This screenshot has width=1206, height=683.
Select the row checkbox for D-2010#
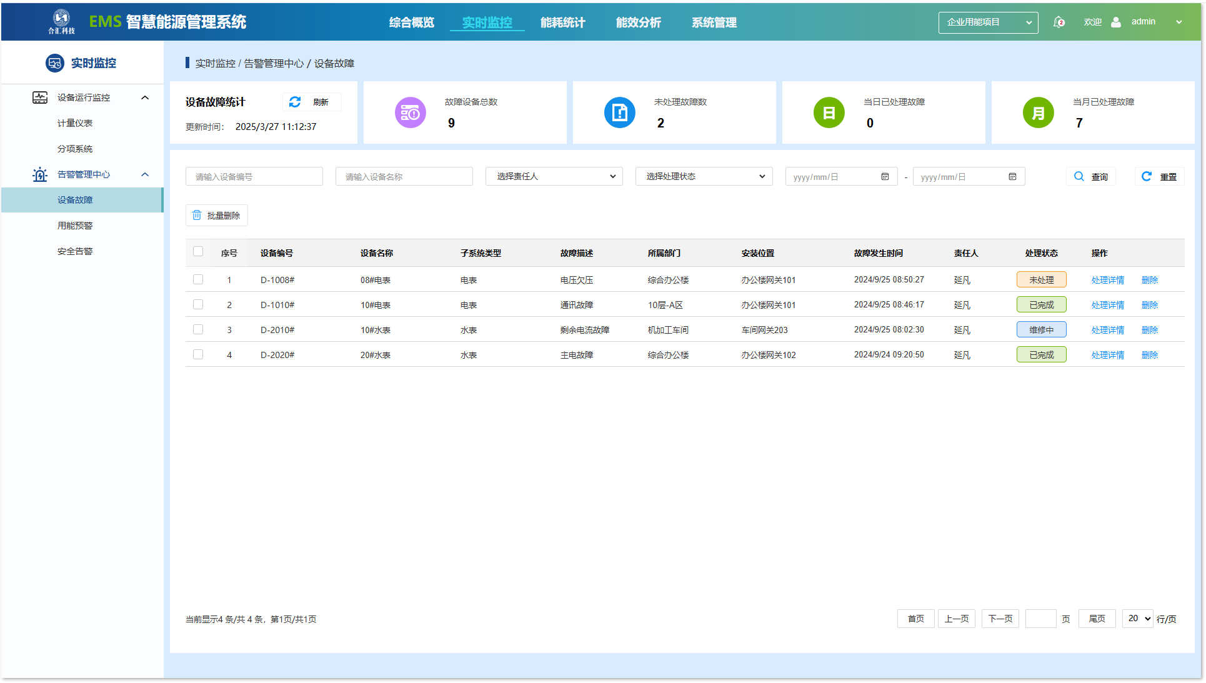click(198, 329)
